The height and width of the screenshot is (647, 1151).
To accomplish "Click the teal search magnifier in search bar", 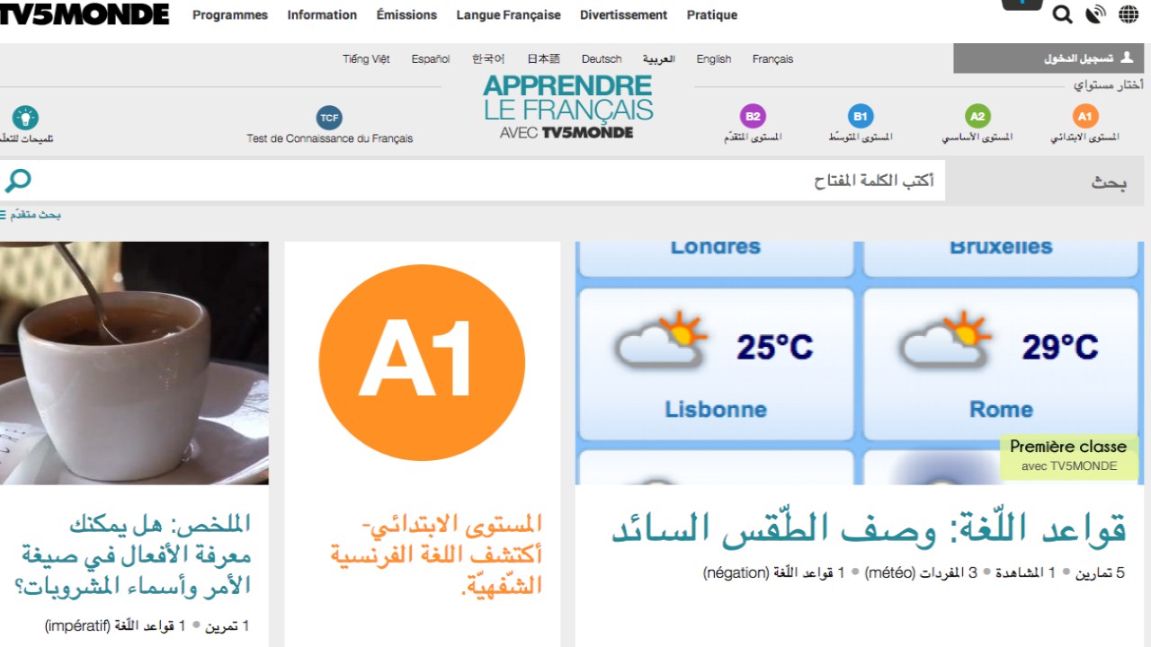I will [18, 181].
